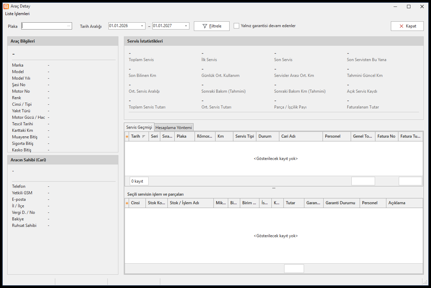Click the Filtrele button
Screen dimensions: 431x288
(x=212, y=26)
